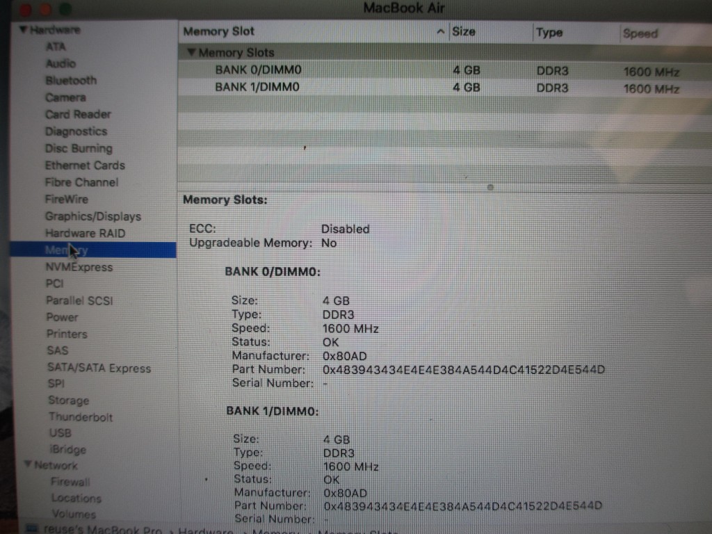The width and height of the screenshot is (712, 534).
Task: Select Thunderbolt from the sidebar
Action: 80,417
